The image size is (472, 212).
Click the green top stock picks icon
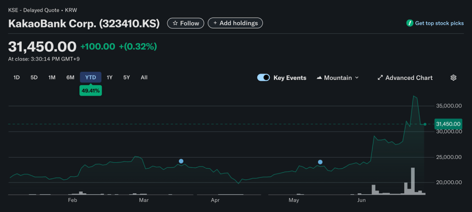409,23
